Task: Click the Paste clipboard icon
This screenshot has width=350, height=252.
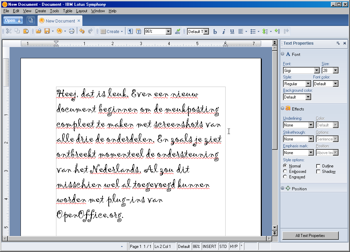Action: pos(26,31)
